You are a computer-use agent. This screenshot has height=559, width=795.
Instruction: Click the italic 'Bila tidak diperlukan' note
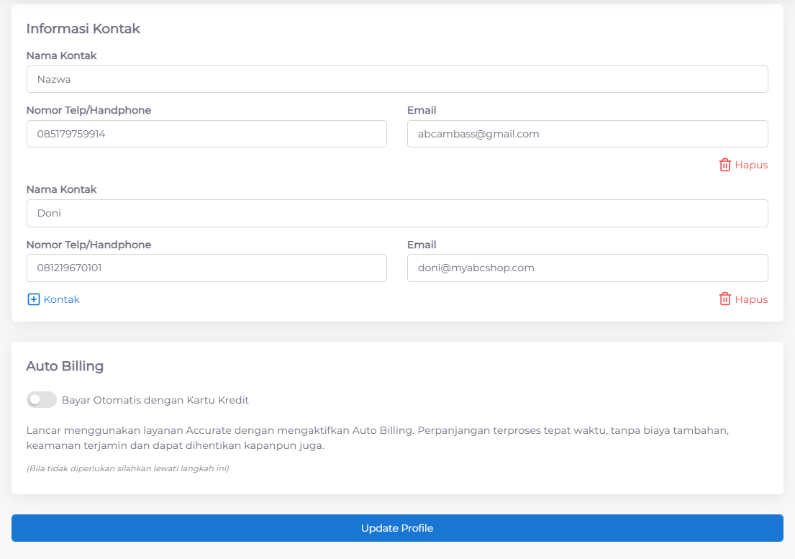tap(127, 468)
